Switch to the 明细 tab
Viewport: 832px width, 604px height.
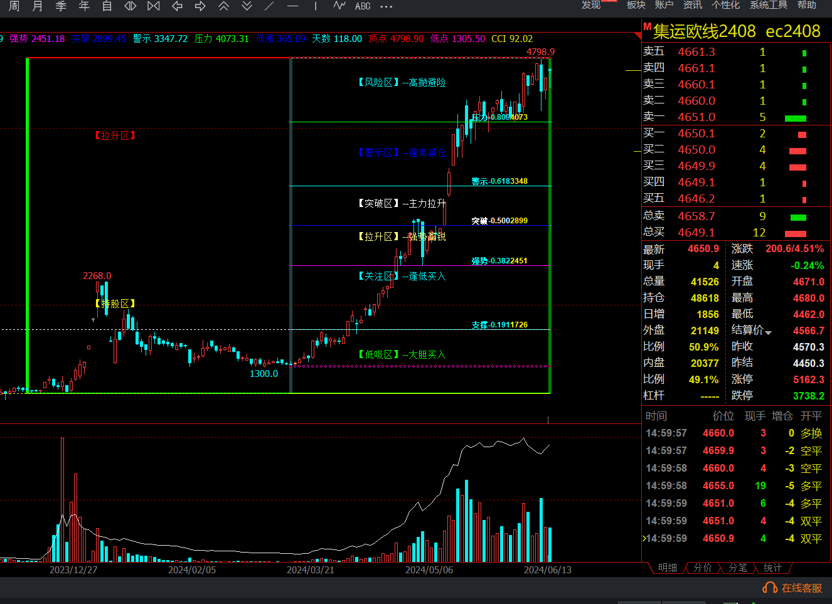click(668, 568)
